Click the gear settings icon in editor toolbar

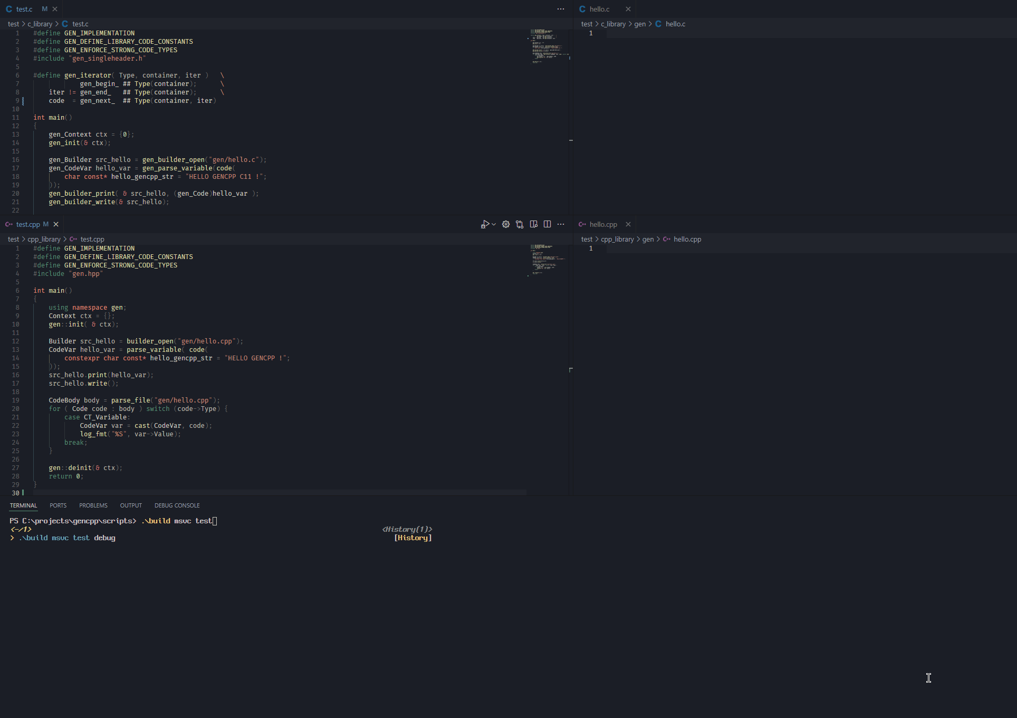[x=505, y=224]
